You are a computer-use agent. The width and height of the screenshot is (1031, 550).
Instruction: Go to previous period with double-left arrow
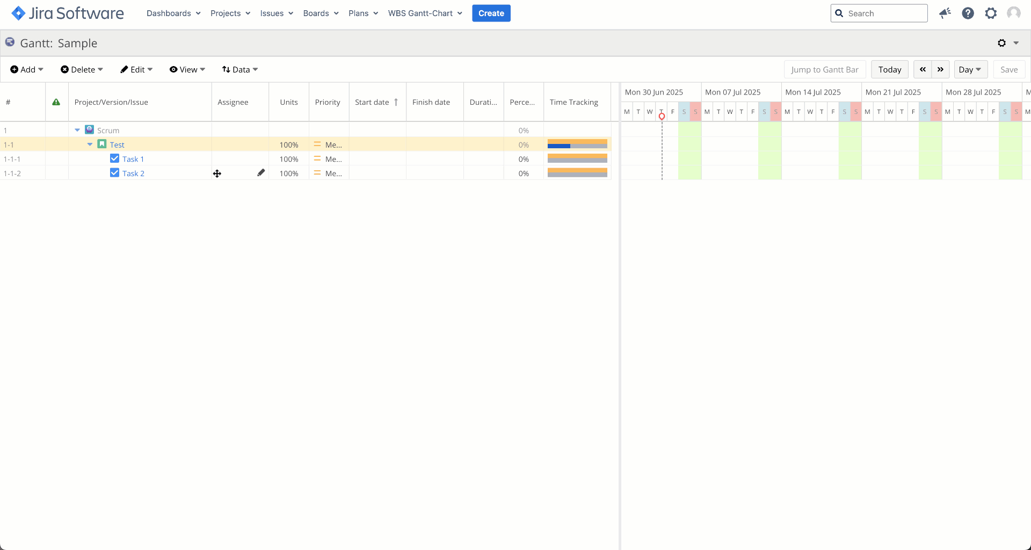tap(923, 69)
